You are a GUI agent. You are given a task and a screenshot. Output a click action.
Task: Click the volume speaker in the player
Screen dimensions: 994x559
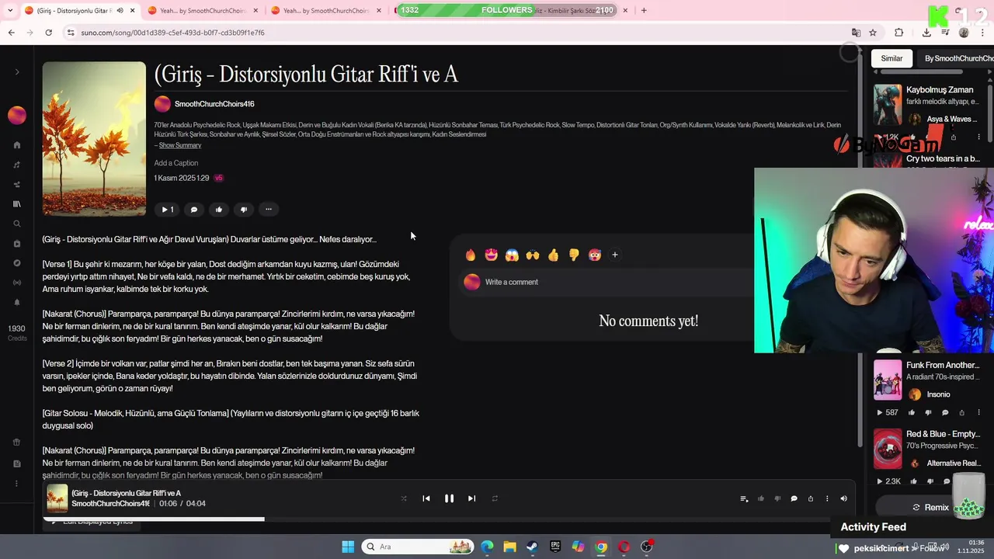tap(844, 498)
